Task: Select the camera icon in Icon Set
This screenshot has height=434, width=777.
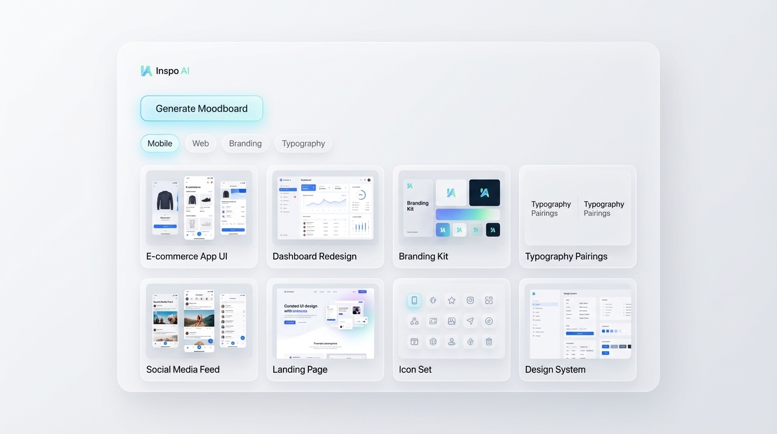Action: point(470,300)
